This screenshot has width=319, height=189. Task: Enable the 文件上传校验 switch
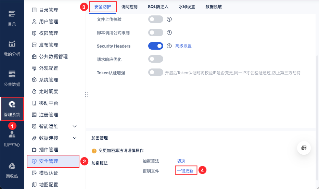156,19
